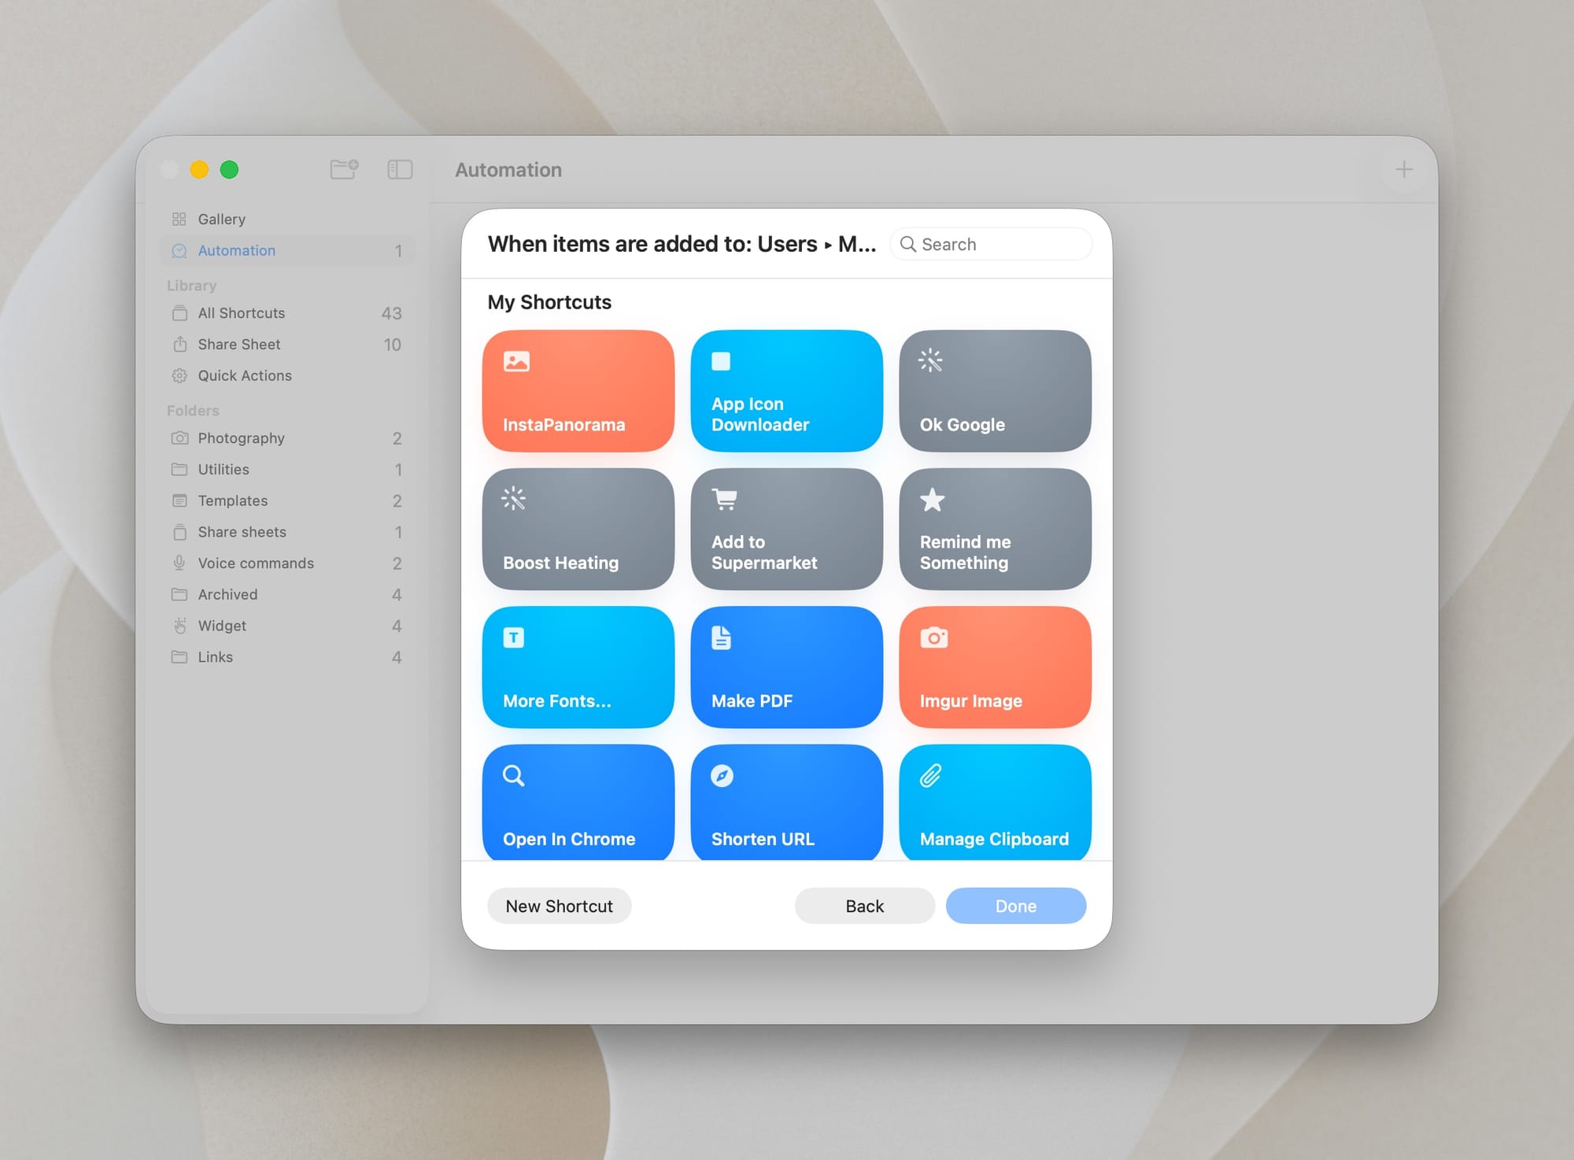Click inside the Search field
This screenshot has height=1160, width=1574.
tap(991, 244)
